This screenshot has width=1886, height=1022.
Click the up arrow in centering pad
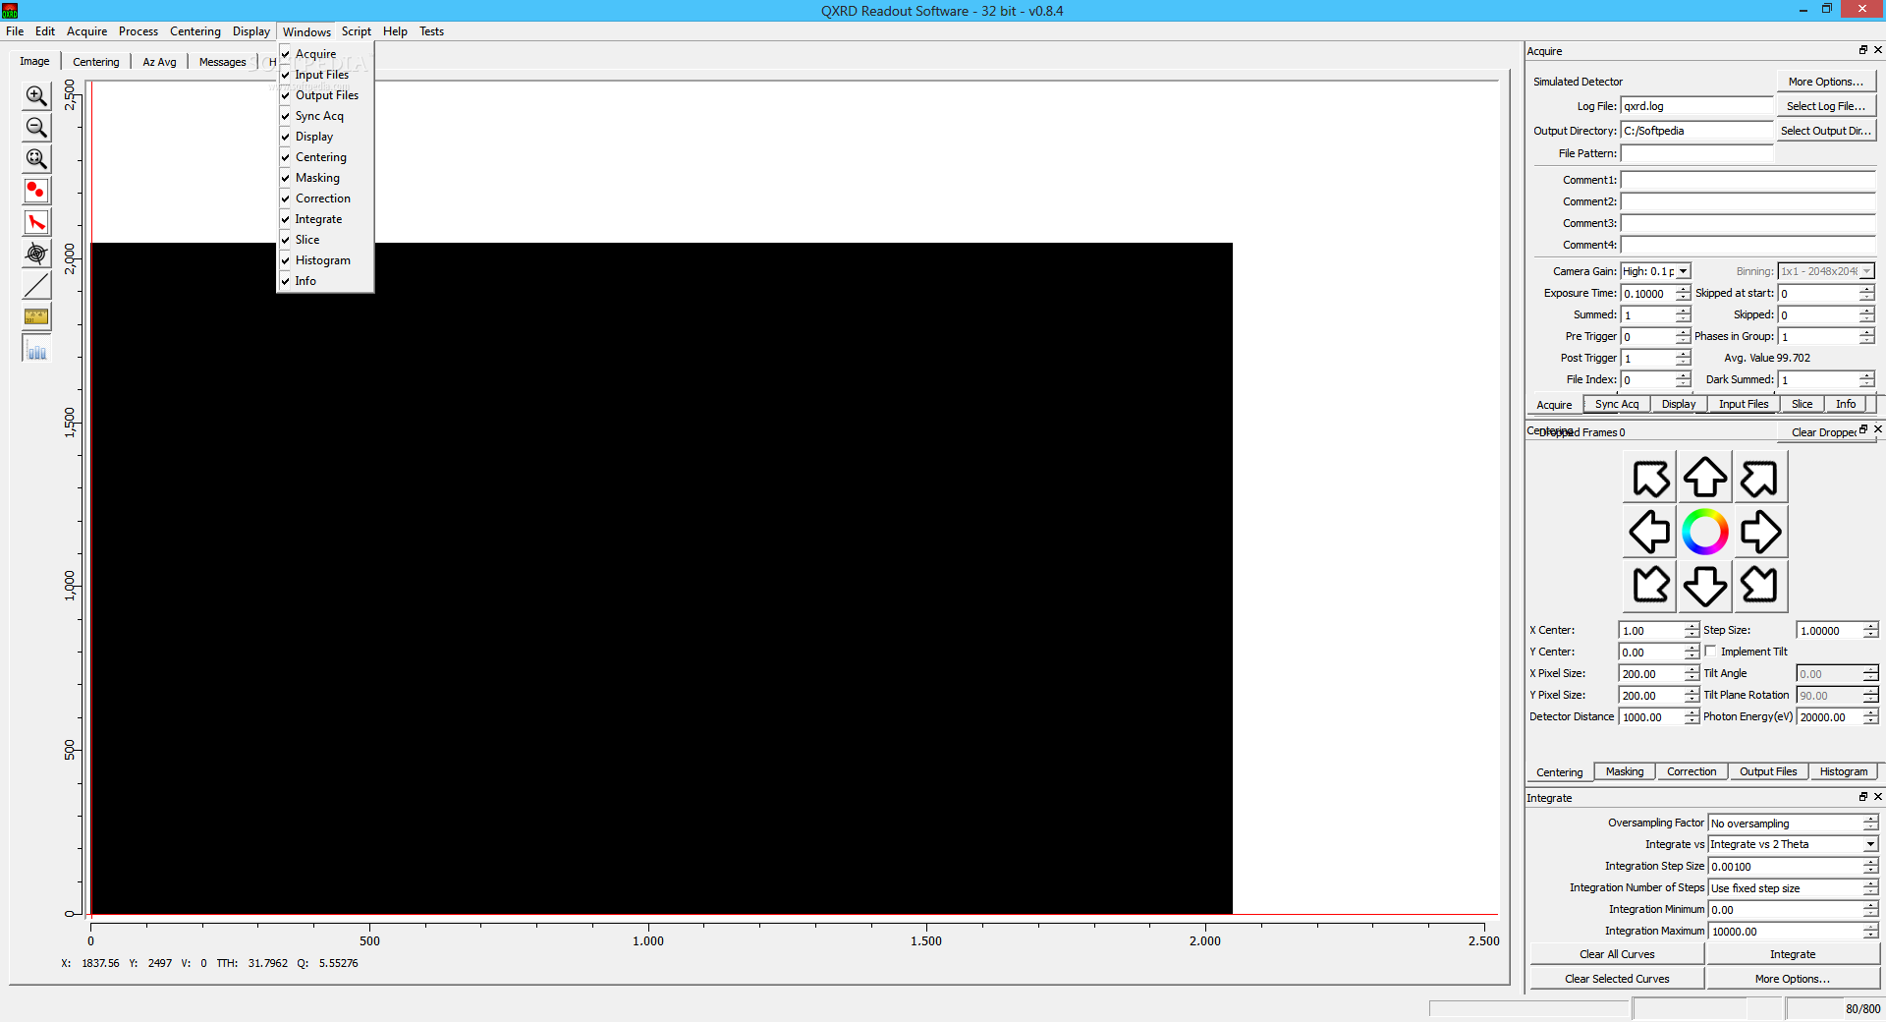[x=1705, y=478]
